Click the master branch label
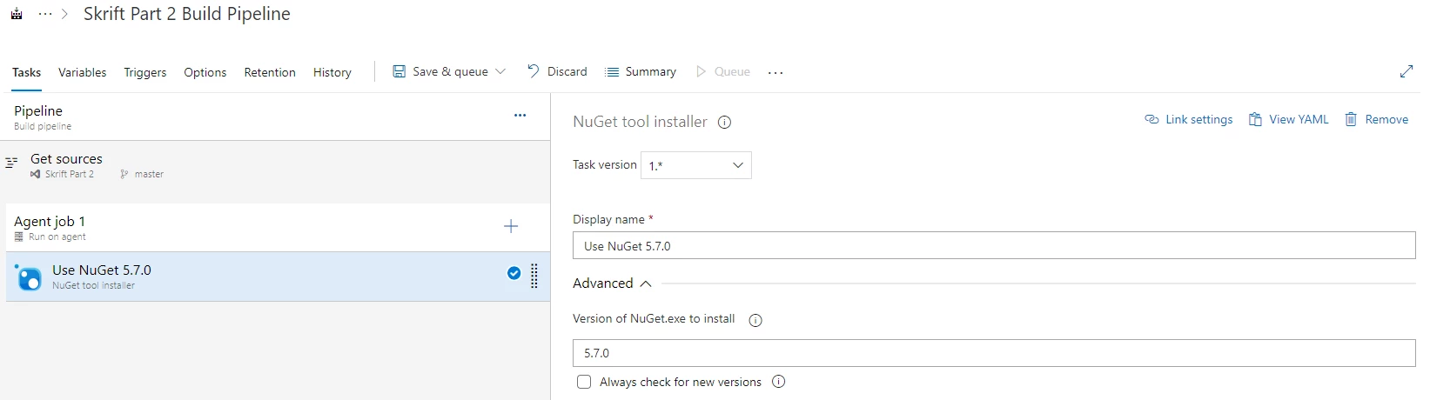 coord(149,174)
